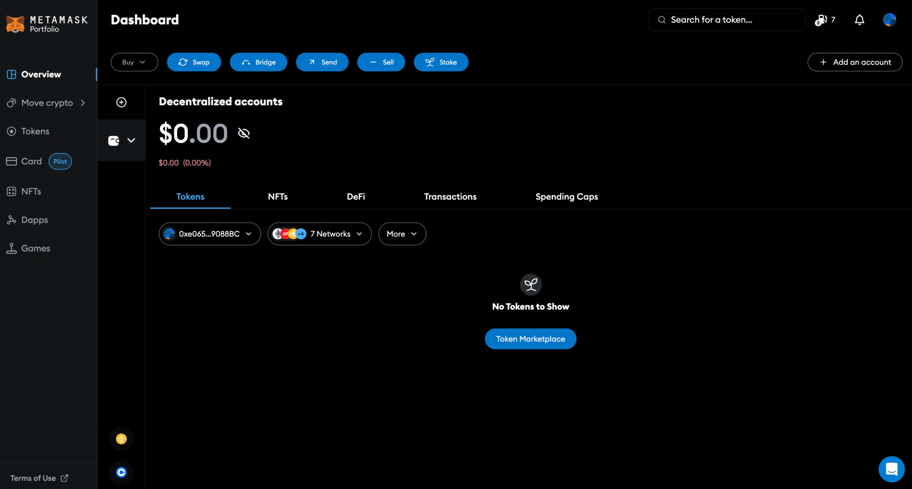The height and width of the screenshot is (489, 912).
Task: Open the Spending Caps tab
Action: (567, 196)
